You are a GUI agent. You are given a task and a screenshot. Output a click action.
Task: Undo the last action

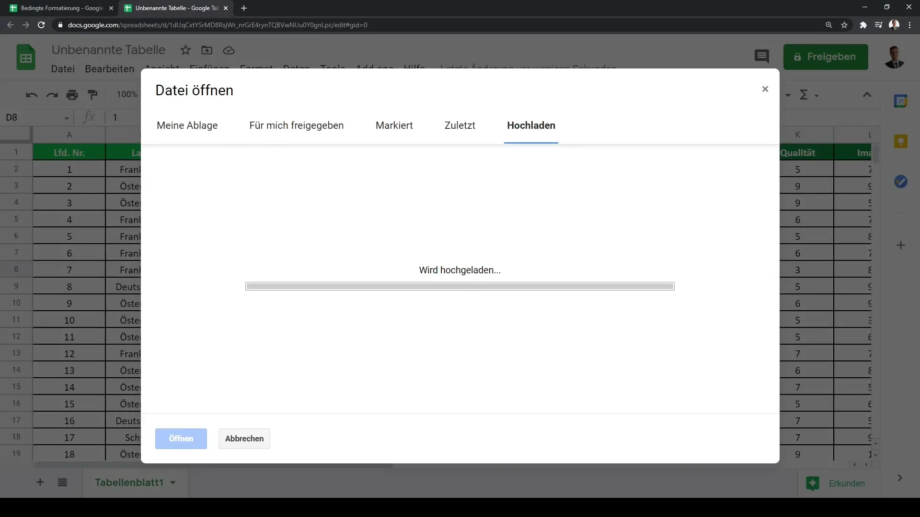pyautogui.click(x=32, y=95)
